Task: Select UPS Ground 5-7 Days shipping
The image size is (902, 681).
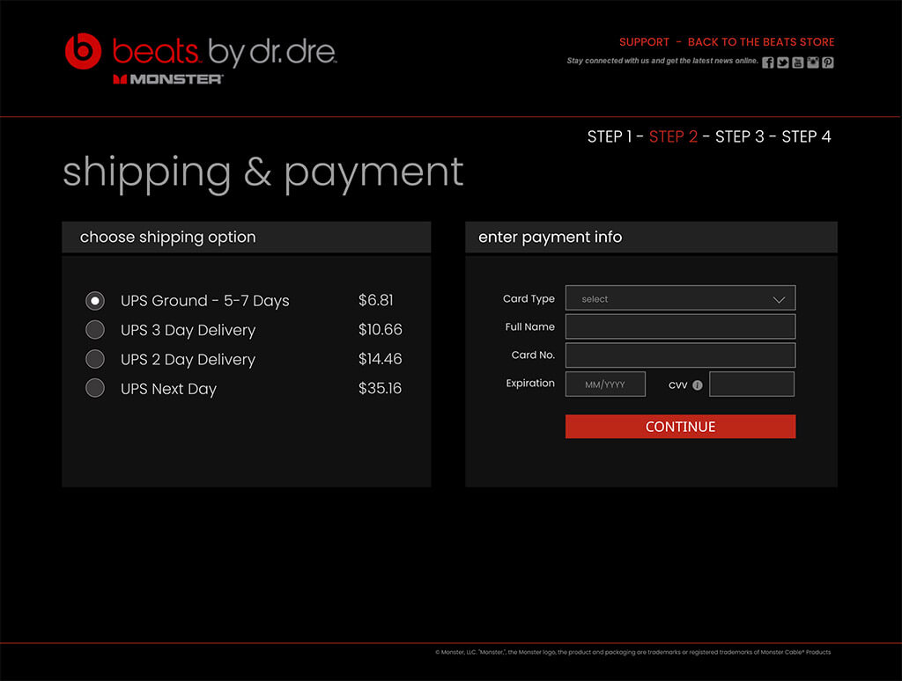Action: 95,301
